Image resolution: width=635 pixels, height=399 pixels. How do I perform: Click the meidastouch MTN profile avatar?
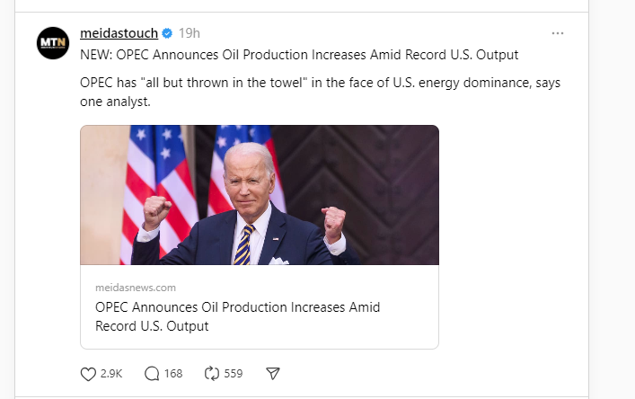click(x=53, y=42)
